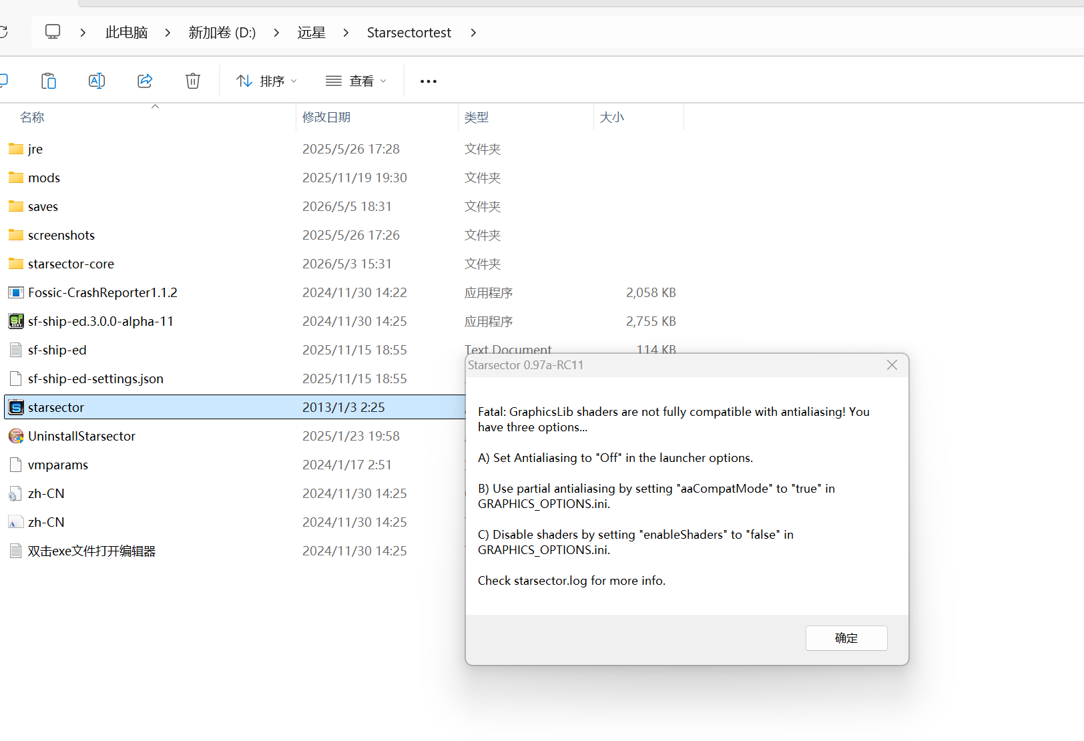The height and width of the screenshot is (741, 1084).
Task: Sort by 修改日期 column header
Action: 326,117
